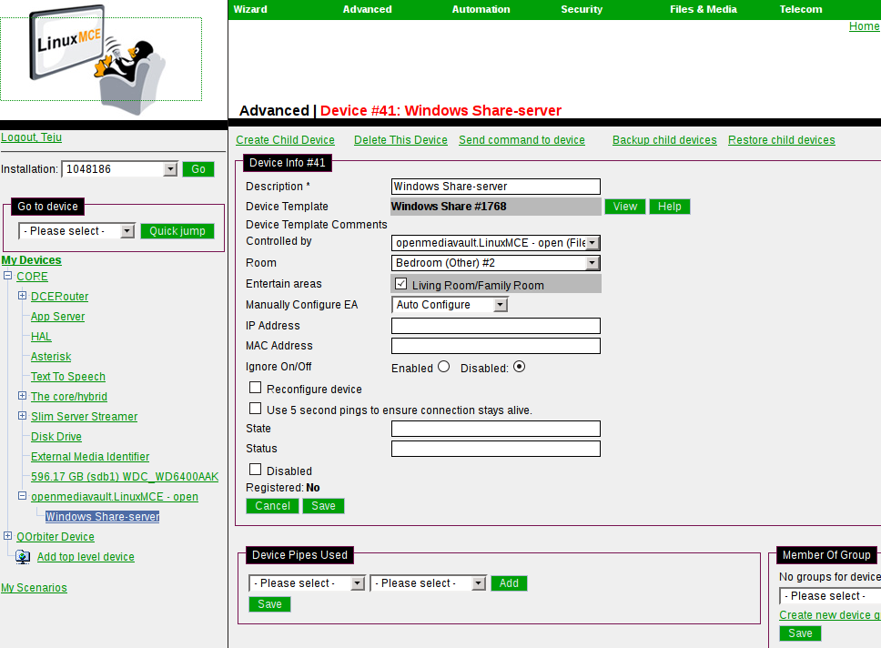Select the Ignore On/Off Enabled radio

pos(444,367)
